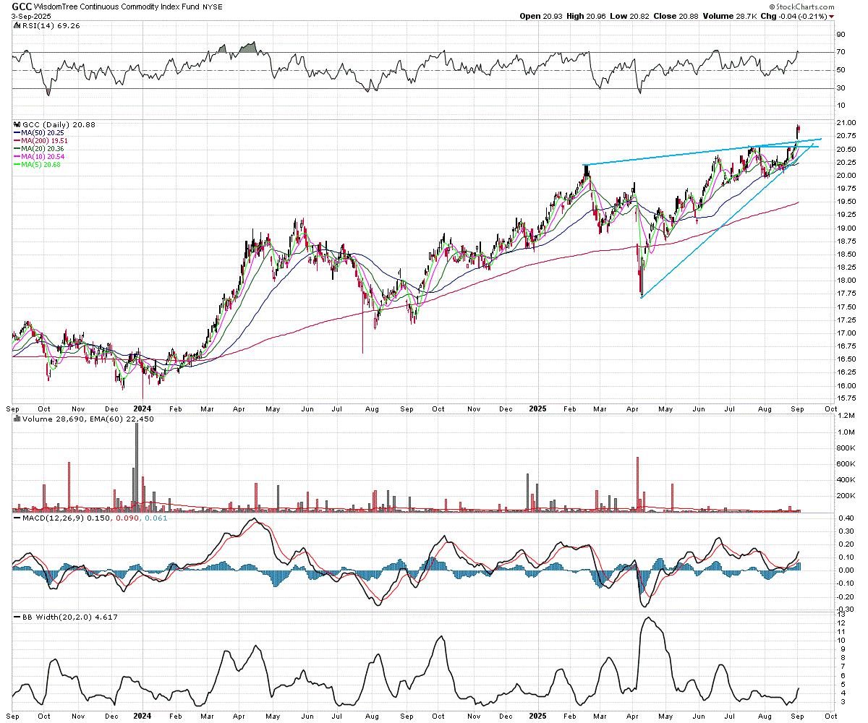This screenshot has height=723, width=868.
Task: Click the MA(50) blue legend line
Action: click(17, 133)
